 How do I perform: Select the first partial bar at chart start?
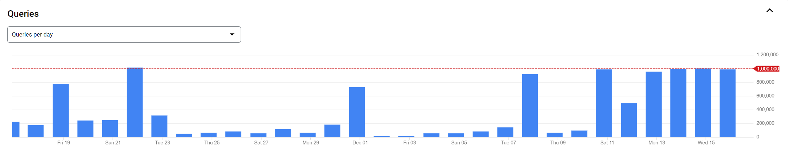pos(16,130)
